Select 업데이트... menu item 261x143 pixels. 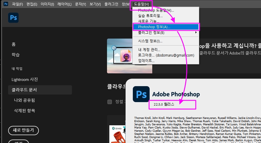pyautogui.click(x=166, y=61)
